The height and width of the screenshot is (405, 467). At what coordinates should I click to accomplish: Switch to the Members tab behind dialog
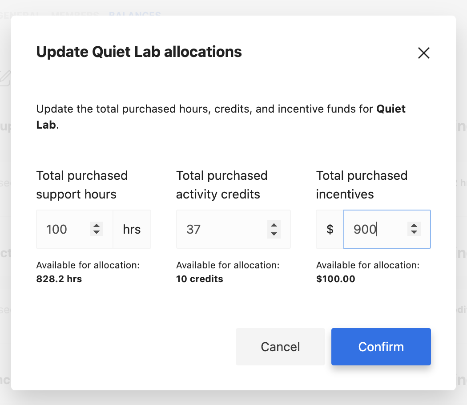(75, 14)
